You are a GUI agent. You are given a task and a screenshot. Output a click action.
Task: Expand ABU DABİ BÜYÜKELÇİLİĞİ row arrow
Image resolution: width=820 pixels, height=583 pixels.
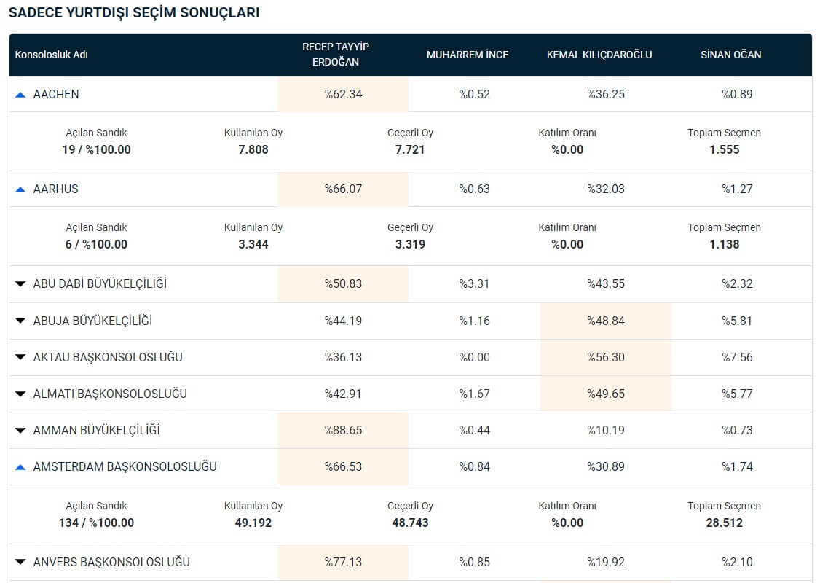(x=20, y=284)
